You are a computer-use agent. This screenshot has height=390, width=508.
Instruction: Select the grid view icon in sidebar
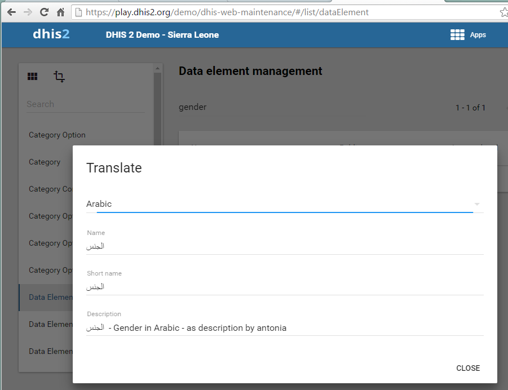pyautogui.click(x=33, y=77)
